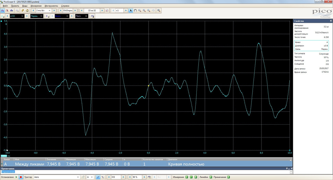Go to previous buffer waveform
This screenshot has width=333, height=180.
(x=82, y=10)
